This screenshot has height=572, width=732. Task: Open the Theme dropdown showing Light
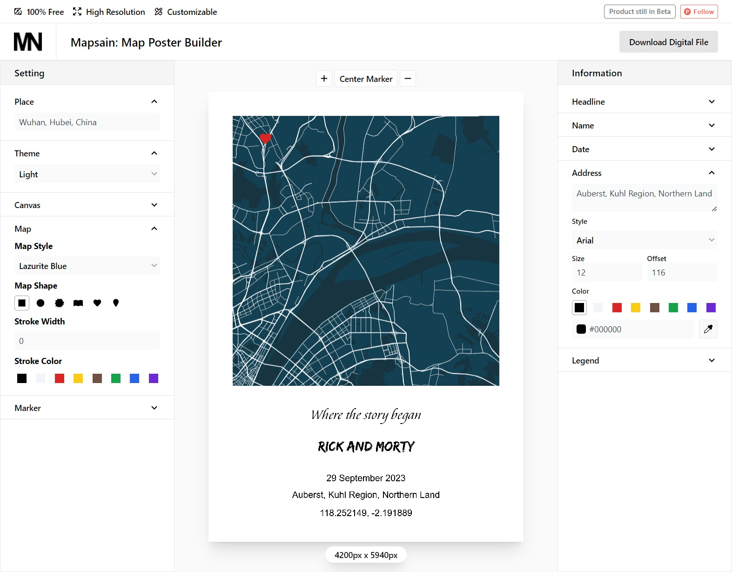pos(87,174)
